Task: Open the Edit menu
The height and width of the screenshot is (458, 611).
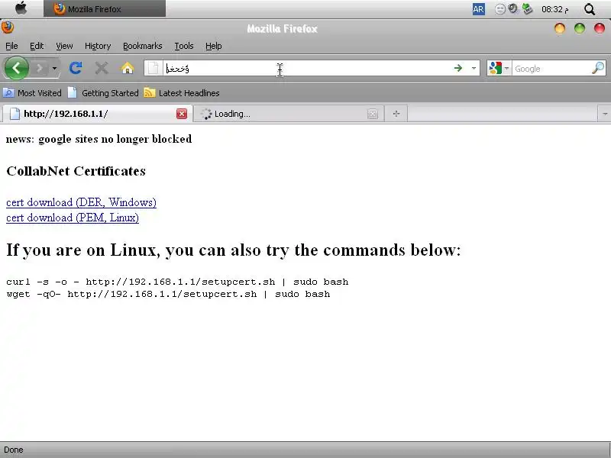Action: tap(37, 46)
